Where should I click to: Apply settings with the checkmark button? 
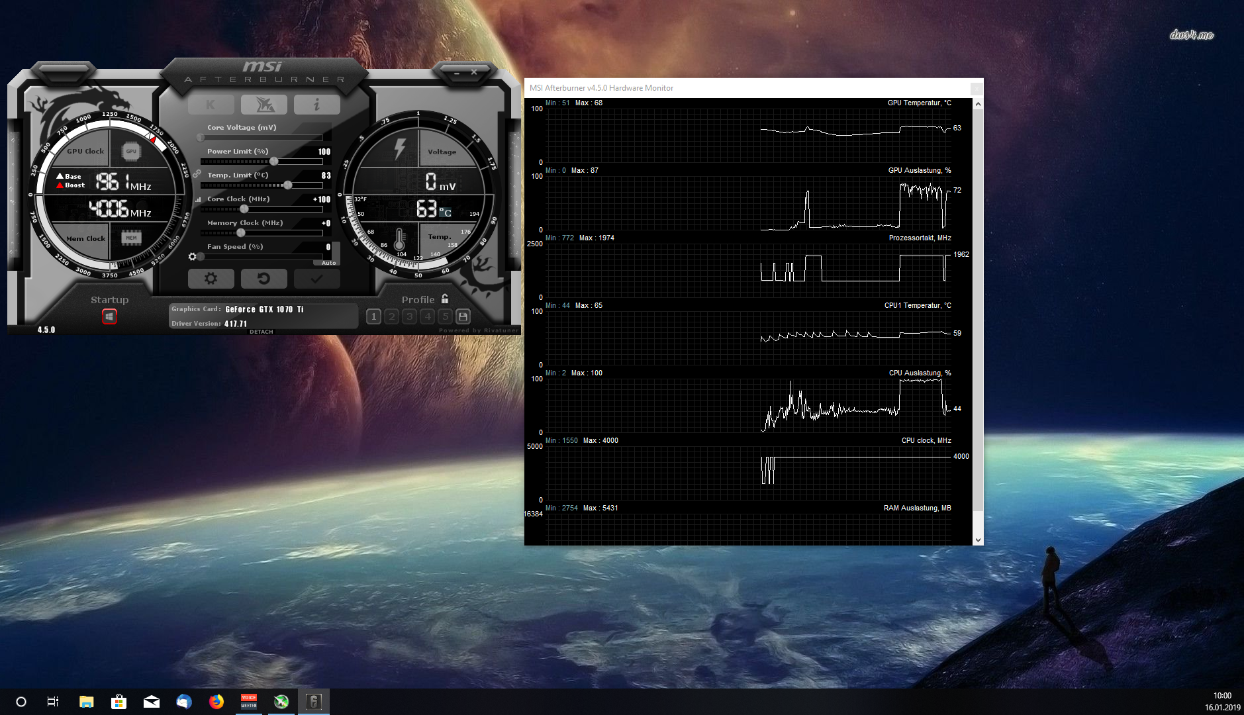point(316,279)
